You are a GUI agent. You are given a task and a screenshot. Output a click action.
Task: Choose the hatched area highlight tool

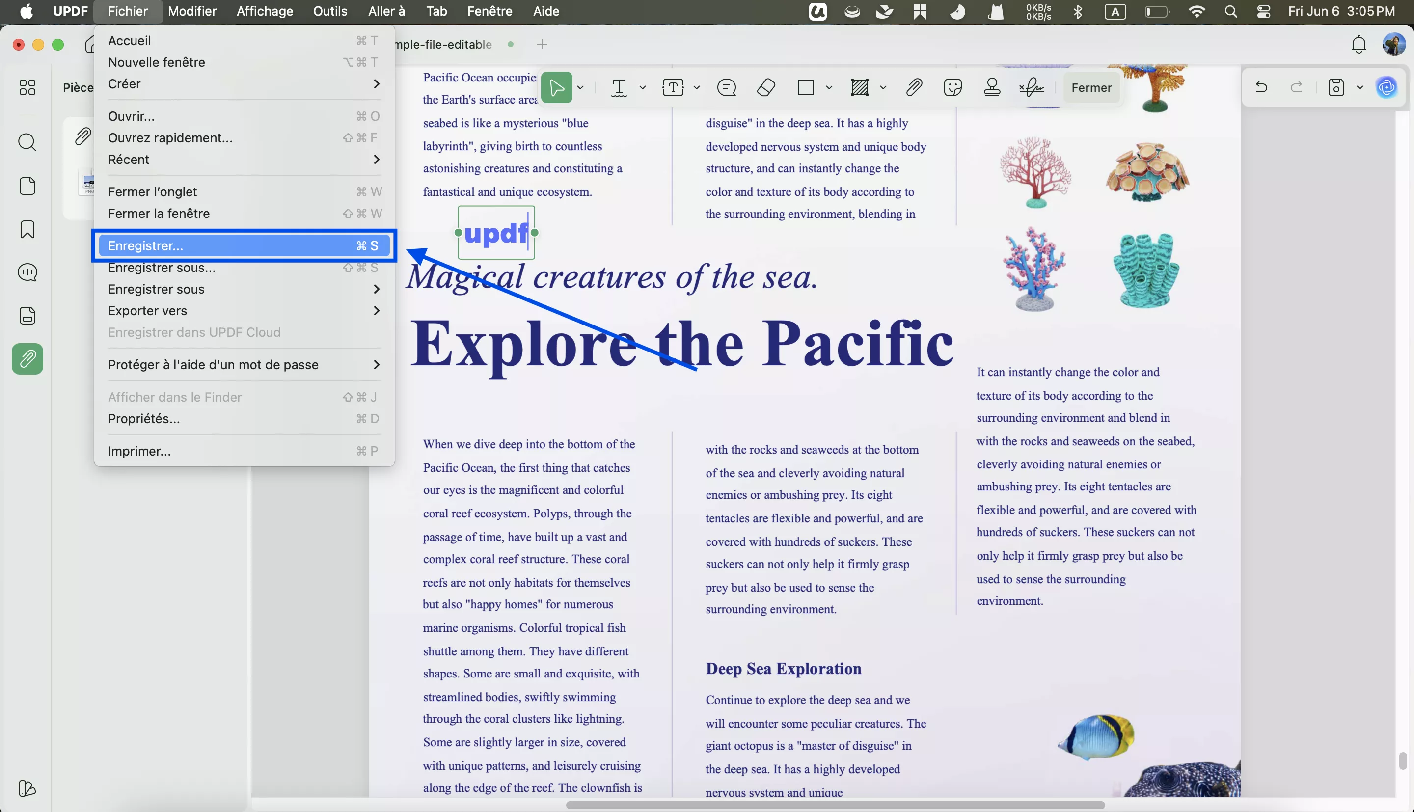point(859,87)
